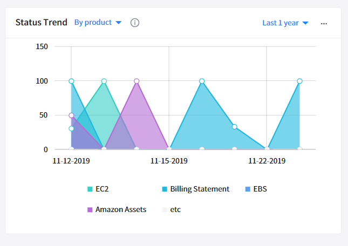Hide the Amazon Assets legend series
The width and height of the screenshot is (348, 246).
120,209
